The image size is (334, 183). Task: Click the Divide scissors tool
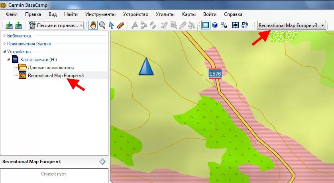(x=192, y=25)
